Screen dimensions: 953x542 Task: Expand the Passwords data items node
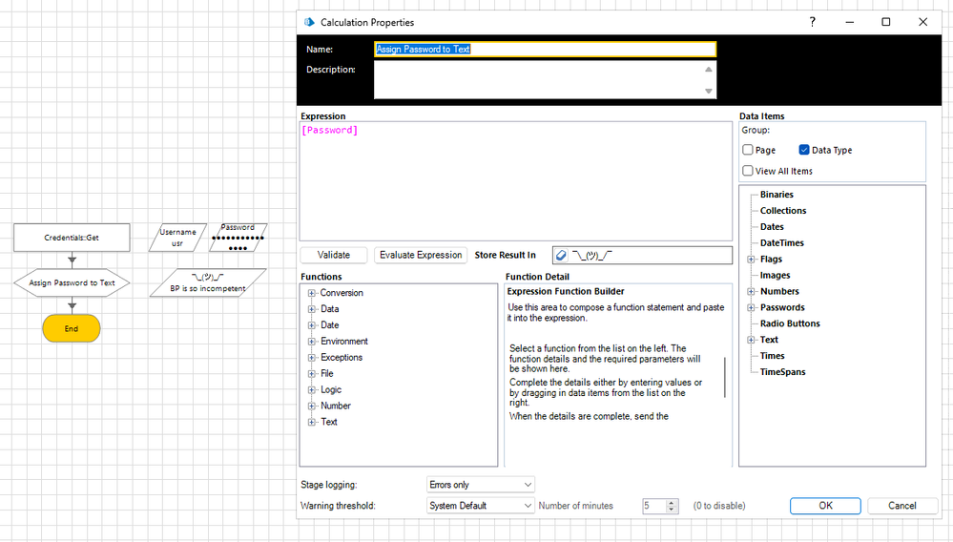tap(752, 307)
